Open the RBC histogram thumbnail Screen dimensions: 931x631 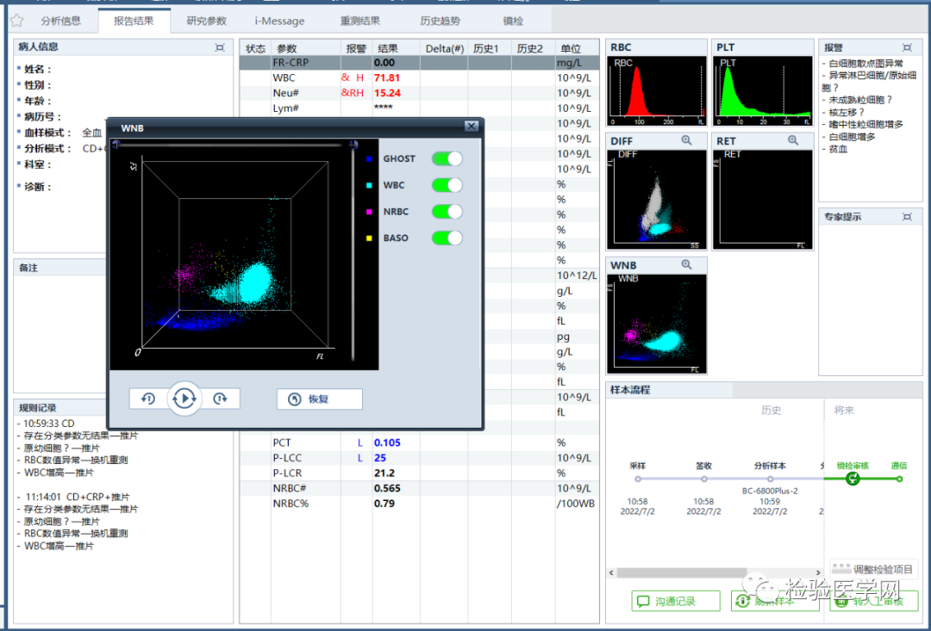click(x=656, y=91)
